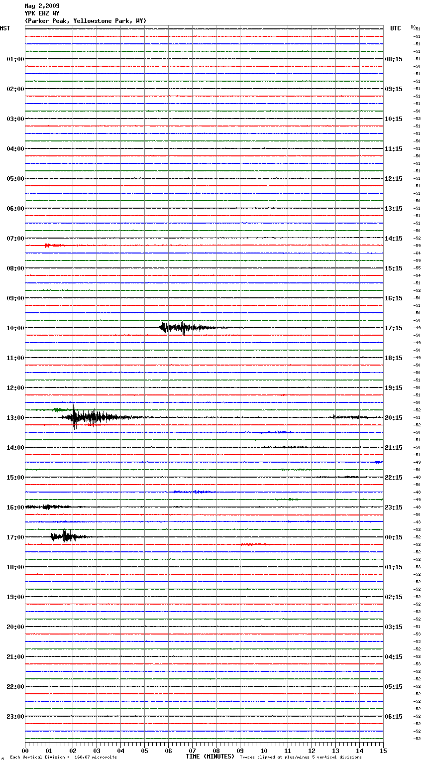423x764 pixels.
Task: Click the "00:15" UTC row label
Action: point(394,537)
